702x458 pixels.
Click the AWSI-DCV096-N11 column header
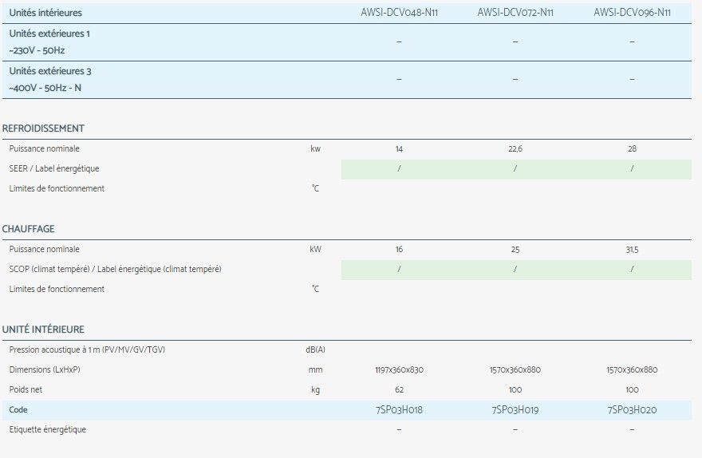pyautogui.click(x=632, y=13)
